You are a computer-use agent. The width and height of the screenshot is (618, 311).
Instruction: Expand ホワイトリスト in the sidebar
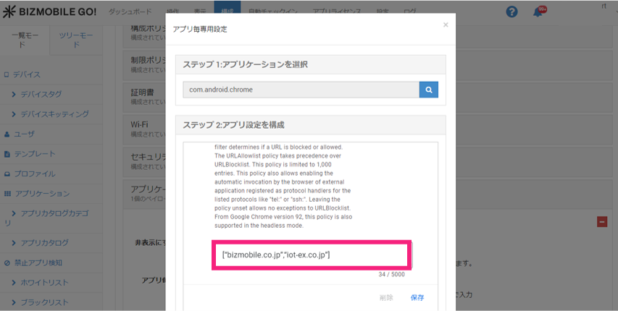49,283
